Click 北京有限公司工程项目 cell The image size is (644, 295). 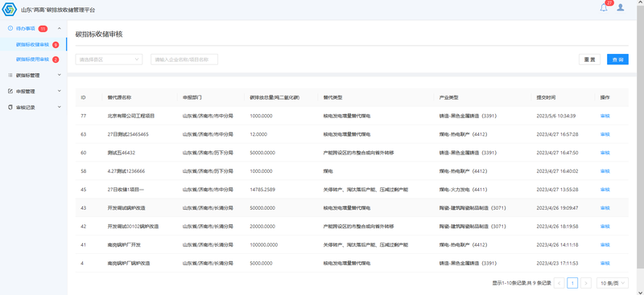tap(131, 116)
